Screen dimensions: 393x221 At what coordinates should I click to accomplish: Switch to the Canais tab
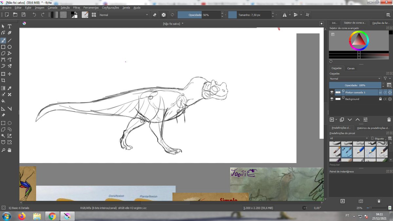[x=351, y=68]
